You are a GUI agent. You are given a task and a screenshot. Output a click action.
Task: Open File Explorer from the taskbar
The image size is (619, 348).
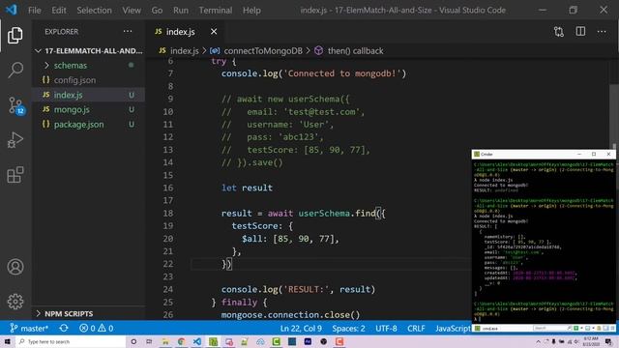click(x=165, y=341)
